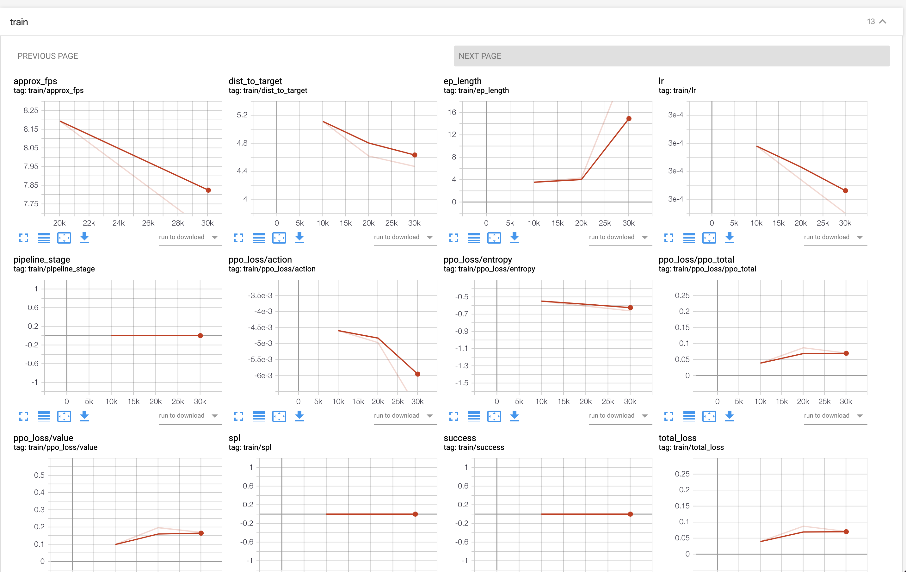Expand the pipeline_stage chart to full size
Viewport: 906px width, 572px height.
point(24,416)
